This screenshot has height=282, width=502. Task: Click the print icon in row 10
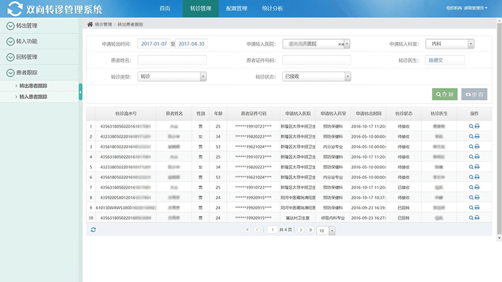point(477,218)
